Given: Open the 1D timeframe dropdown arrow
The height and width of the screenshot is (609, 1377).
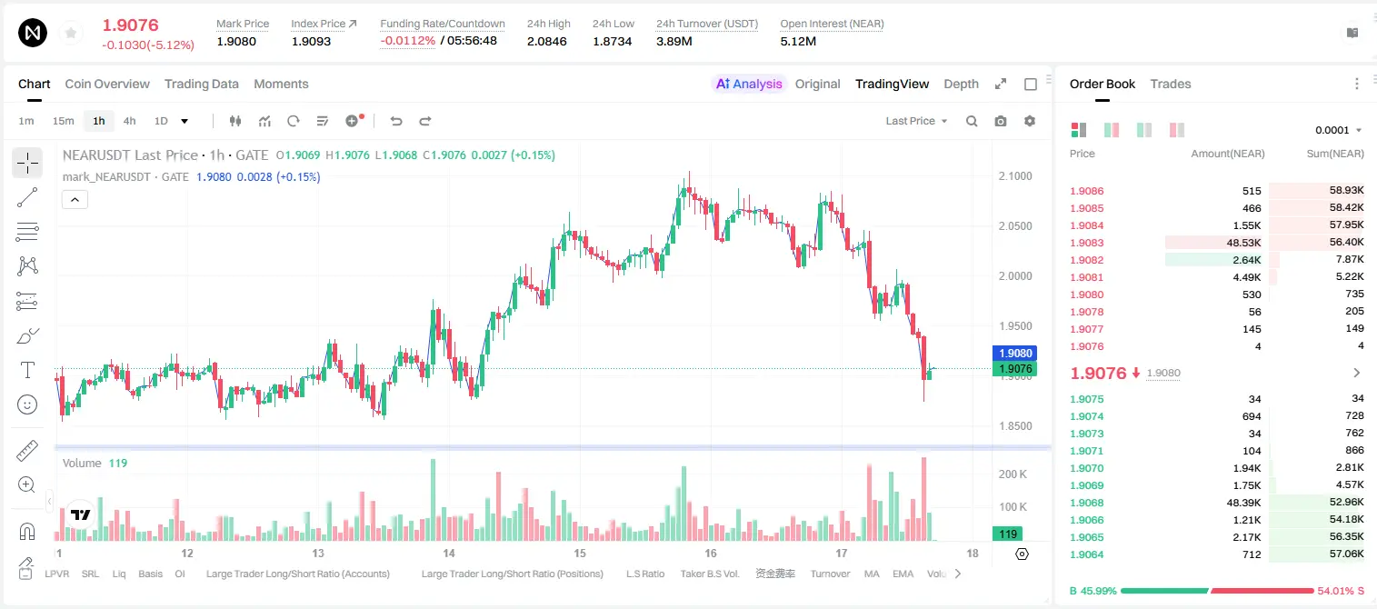Looking at the screenshot, I should click(x=185, y=121).
